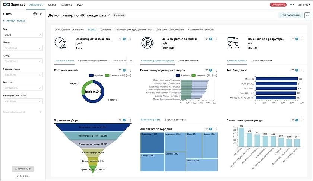The width and height of the screenshot is (313, 181).
Task: Click 'Inv' legend button in recruiters chart
Action: point(214,75)
